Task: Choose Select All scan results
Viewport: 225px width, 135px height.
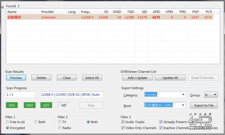Action: (x=92, y=78)
